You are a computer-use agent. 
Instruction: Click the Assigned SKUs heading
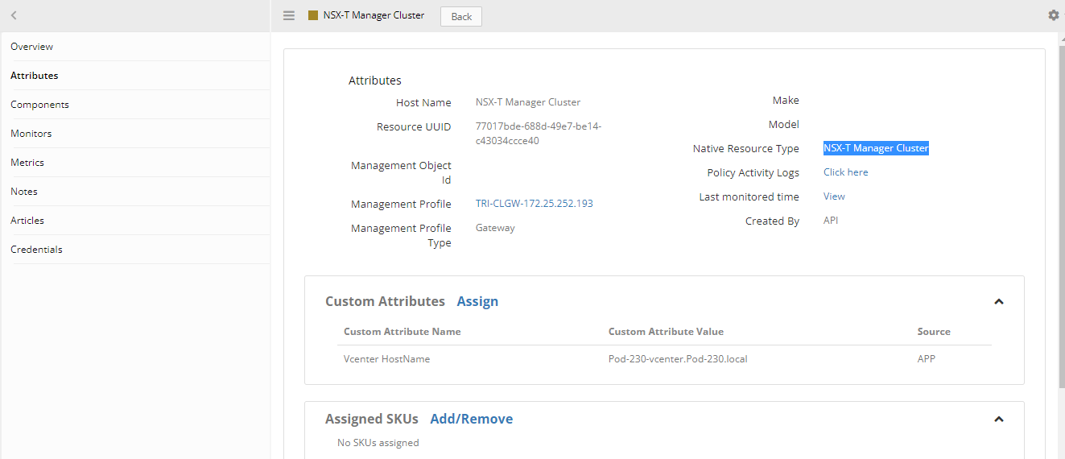coord(372,419)
